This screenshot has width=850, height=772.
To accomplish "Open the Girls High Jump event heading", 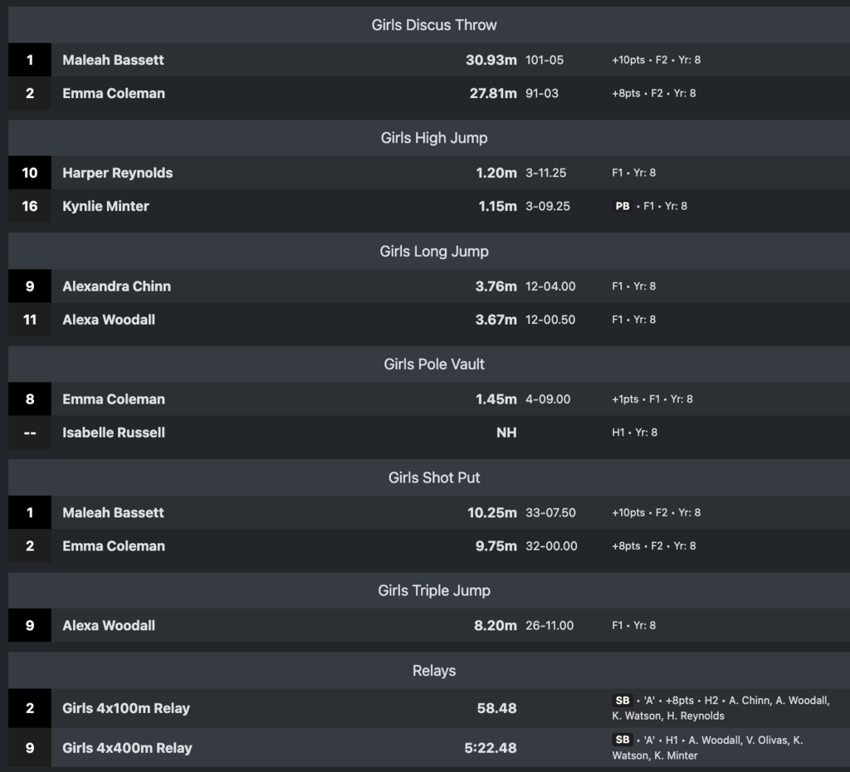I will [433, 138].
